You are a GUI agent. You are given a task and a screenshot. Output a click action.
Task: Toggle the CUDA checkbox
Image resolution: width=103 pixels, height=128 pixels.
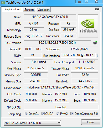[x=43, y=114]
